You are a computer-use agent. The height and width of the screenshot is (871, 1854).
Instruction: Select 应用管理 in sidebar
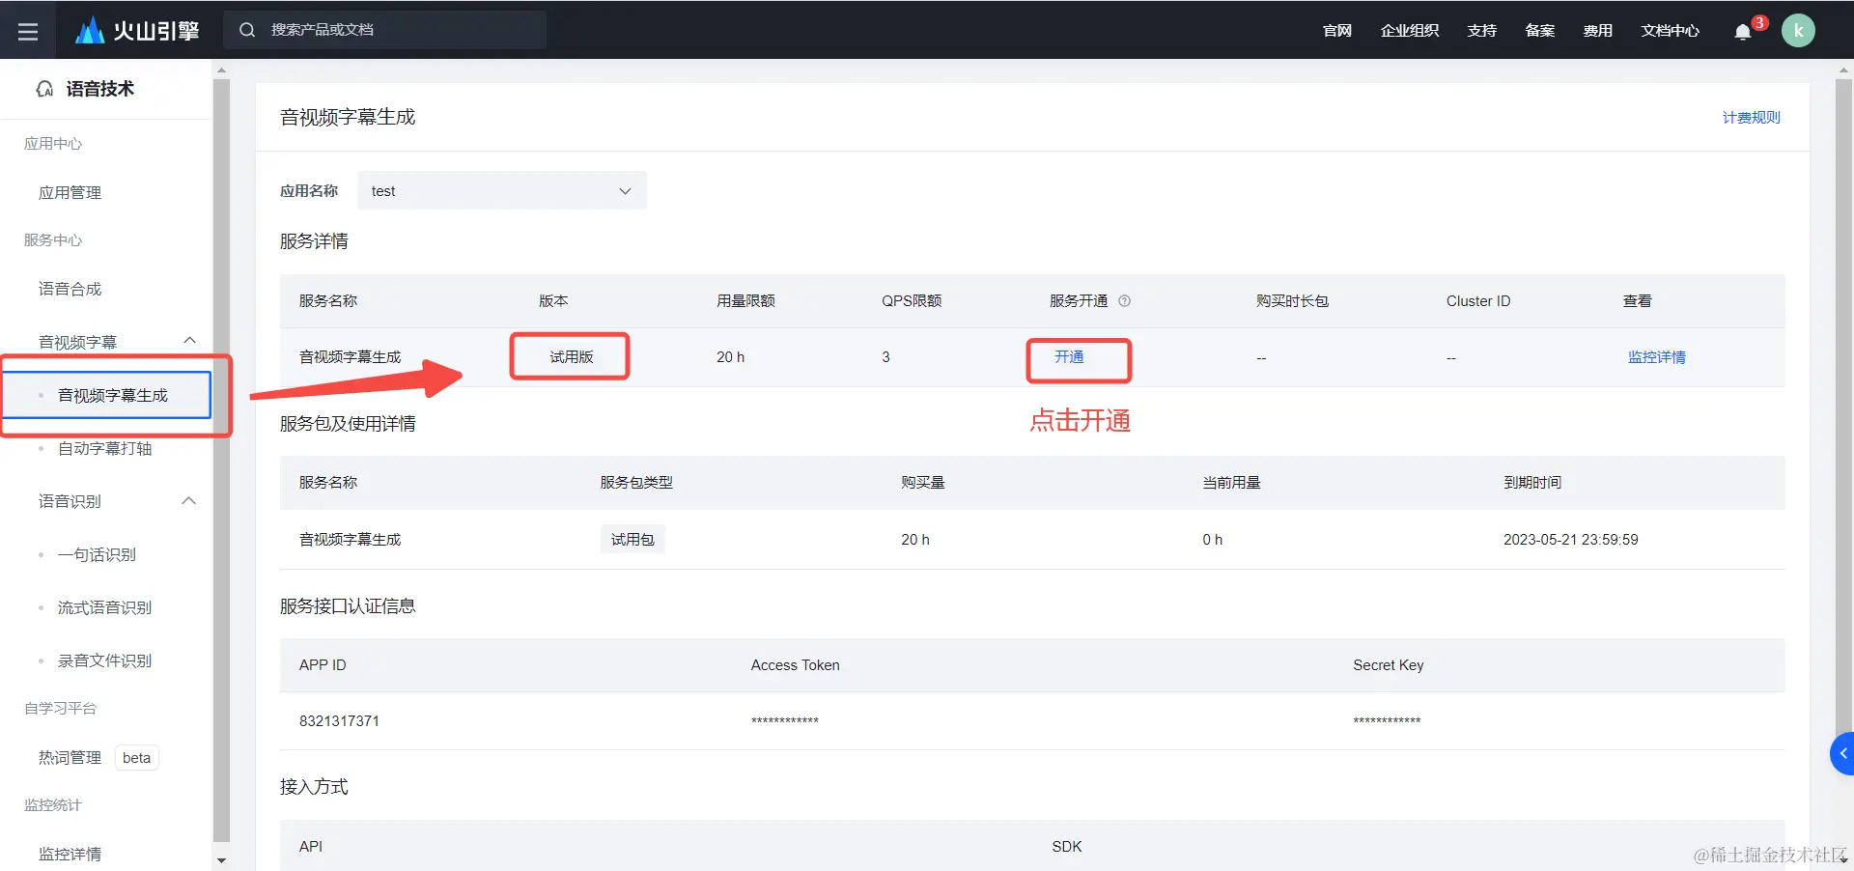70,192
